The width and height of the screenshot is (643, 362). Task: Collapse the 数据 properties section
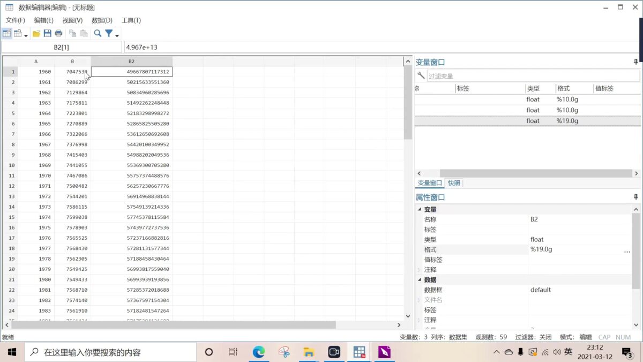[420, 280]
